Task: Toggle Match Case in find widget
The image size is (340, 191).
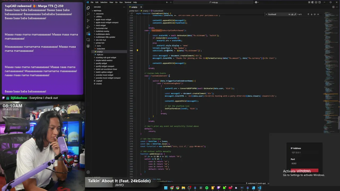Action: click(290, 14)
